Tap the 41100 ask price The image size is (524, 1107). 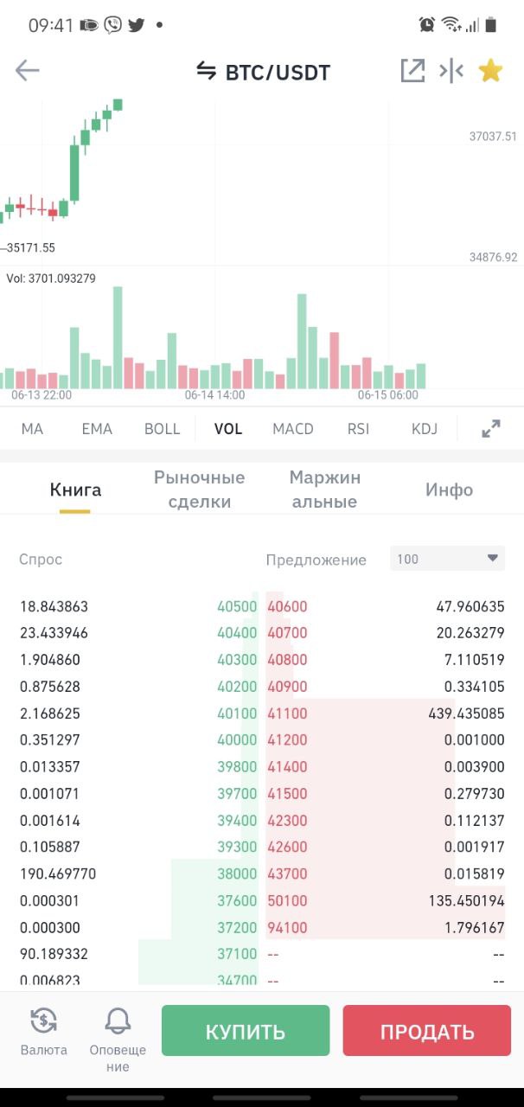pyautogui.click(x=288, y=714)
